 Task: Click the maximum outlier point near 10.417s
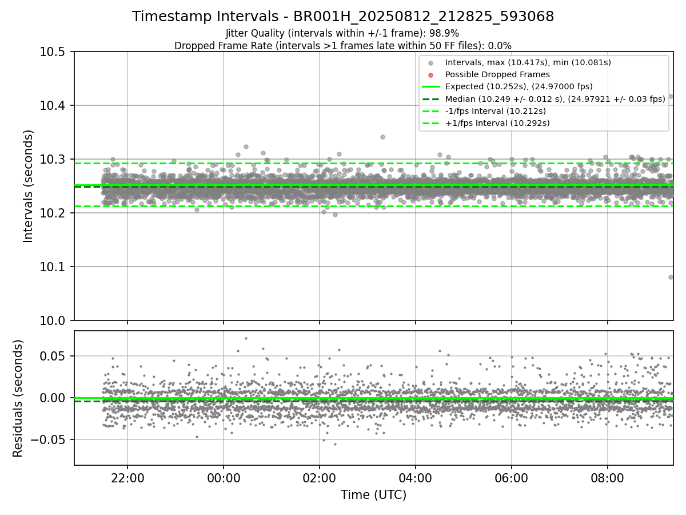coord(671,96)
